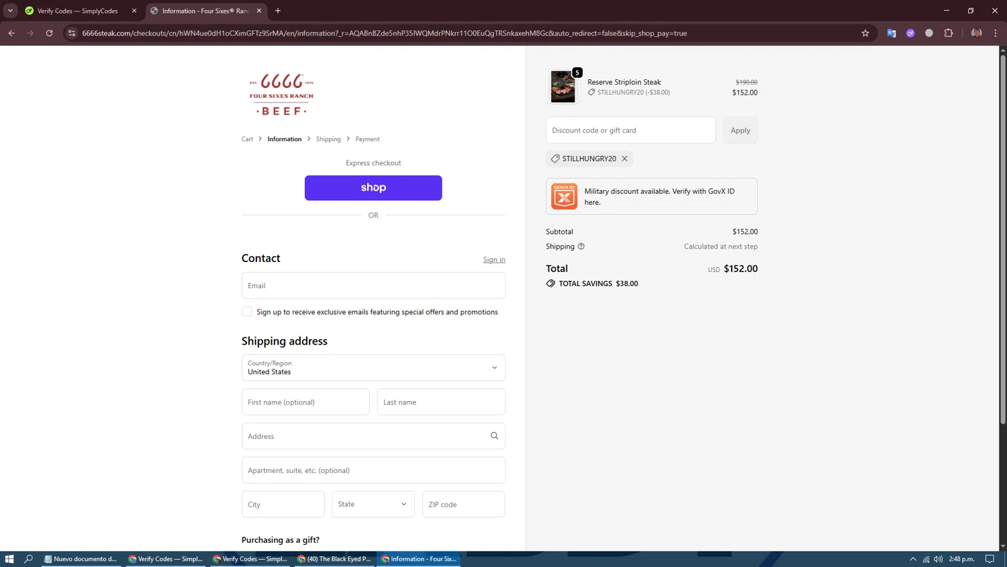Image resolution: width=1007 pixels, height=567 pixels.
Task: Open the Chrome profile avatar
Action: click(976, 33)
